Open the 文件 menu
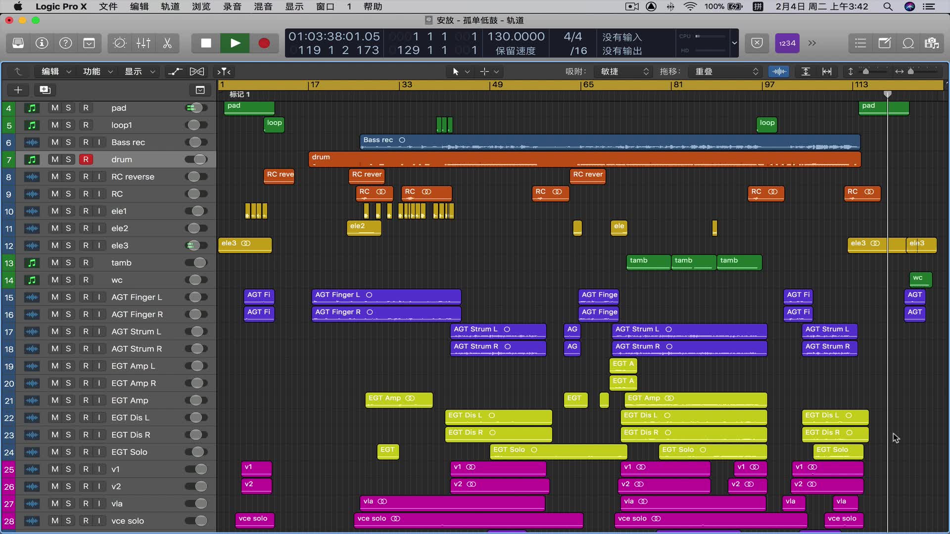Image resolution: width=950 pixels, height=534 pixels. click(108, 6)
